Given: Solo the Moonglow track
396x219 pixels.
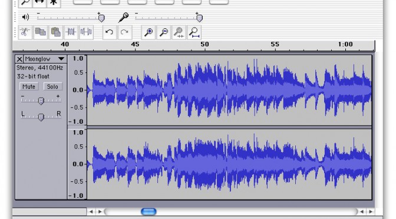Looking at the screenshot, I should 52,87.
